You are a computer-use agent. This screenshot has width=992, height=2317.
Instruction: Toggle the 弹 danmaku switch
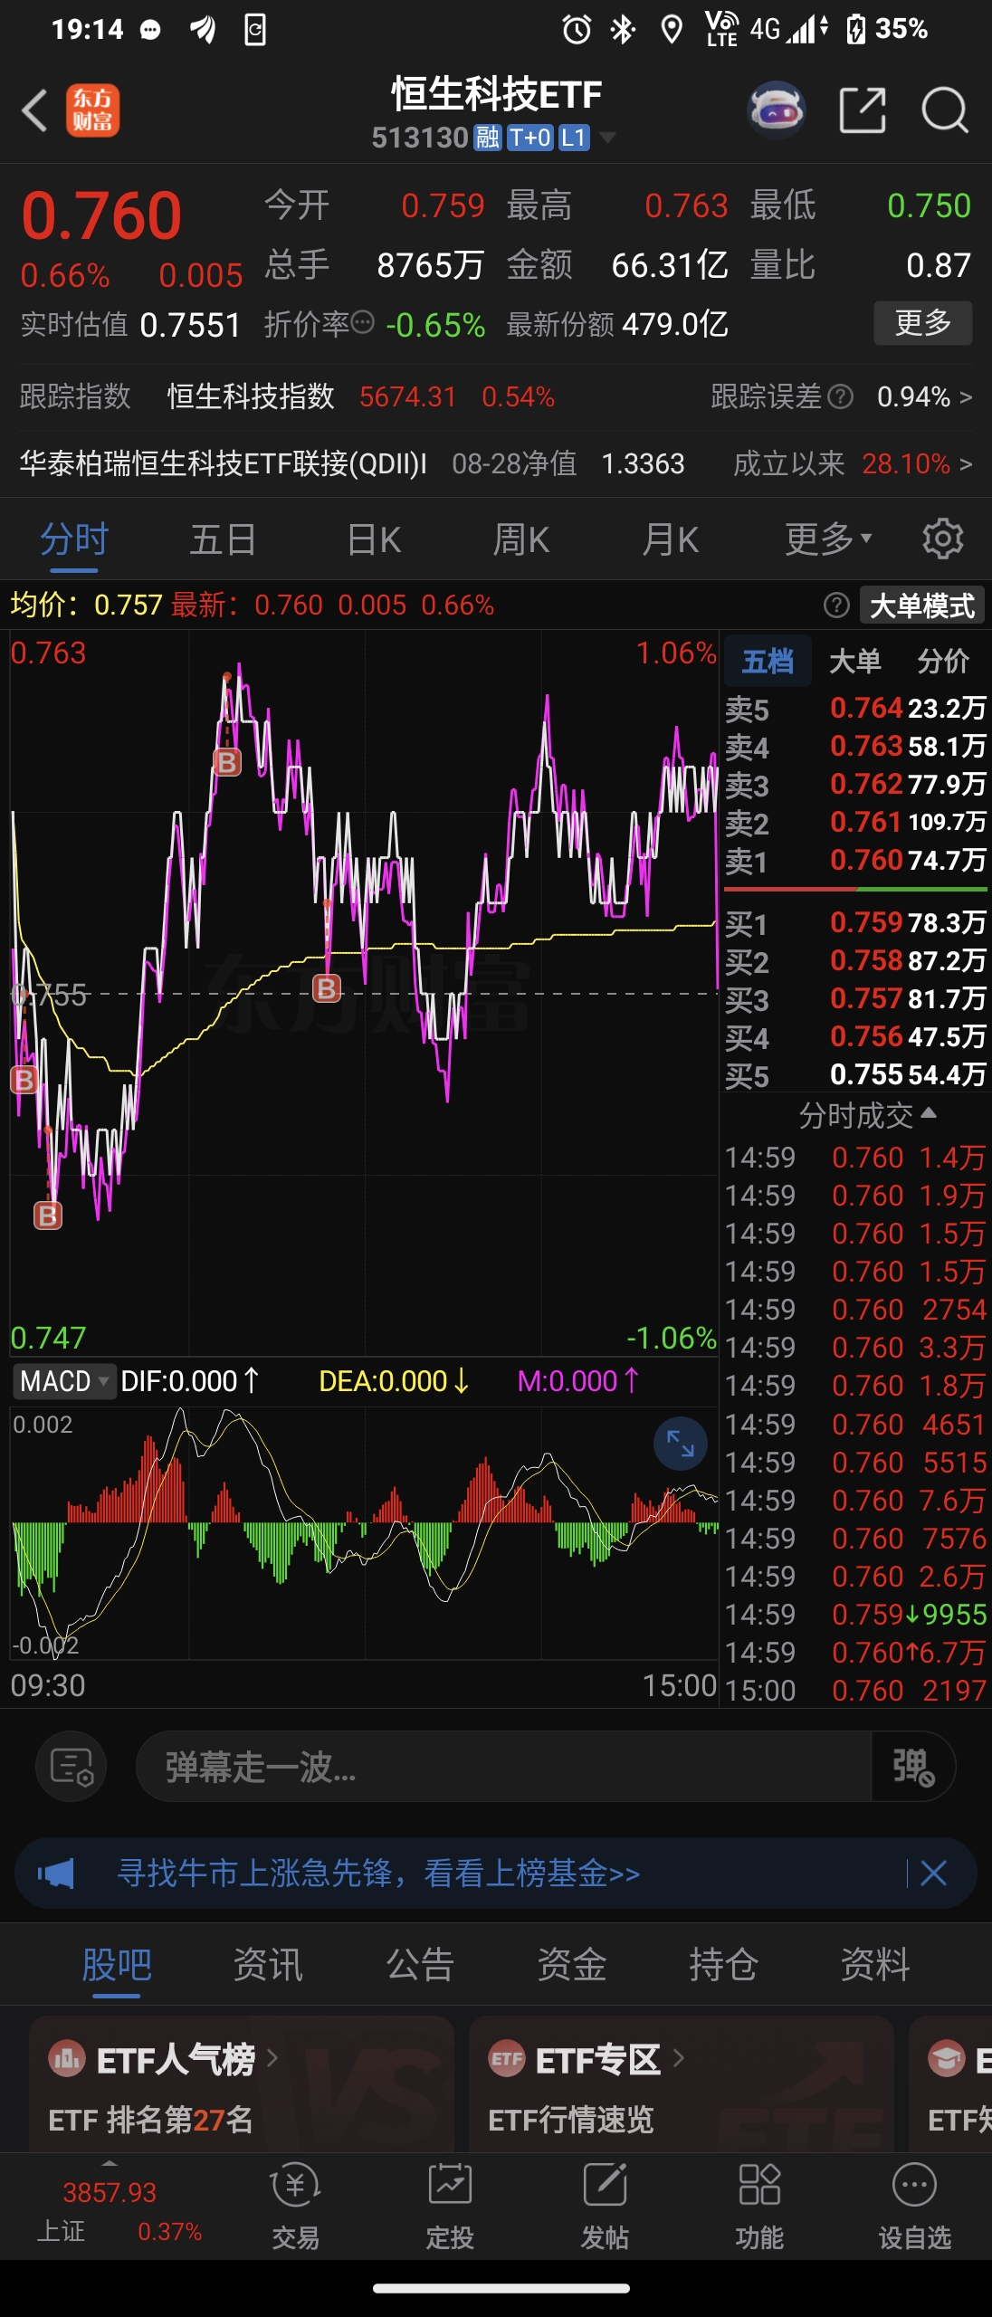click(x=913, y=1767)
